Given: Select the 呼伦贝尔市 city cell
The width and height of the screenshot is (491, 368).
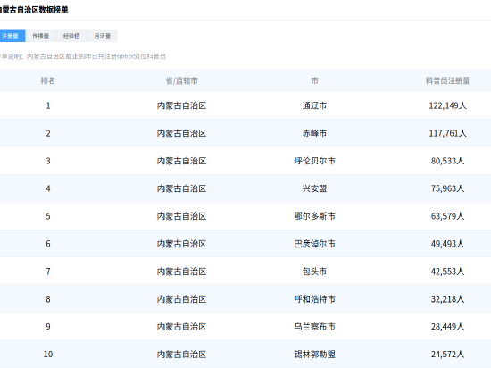Looking at the screenshot, I should (x=315, y=161).
